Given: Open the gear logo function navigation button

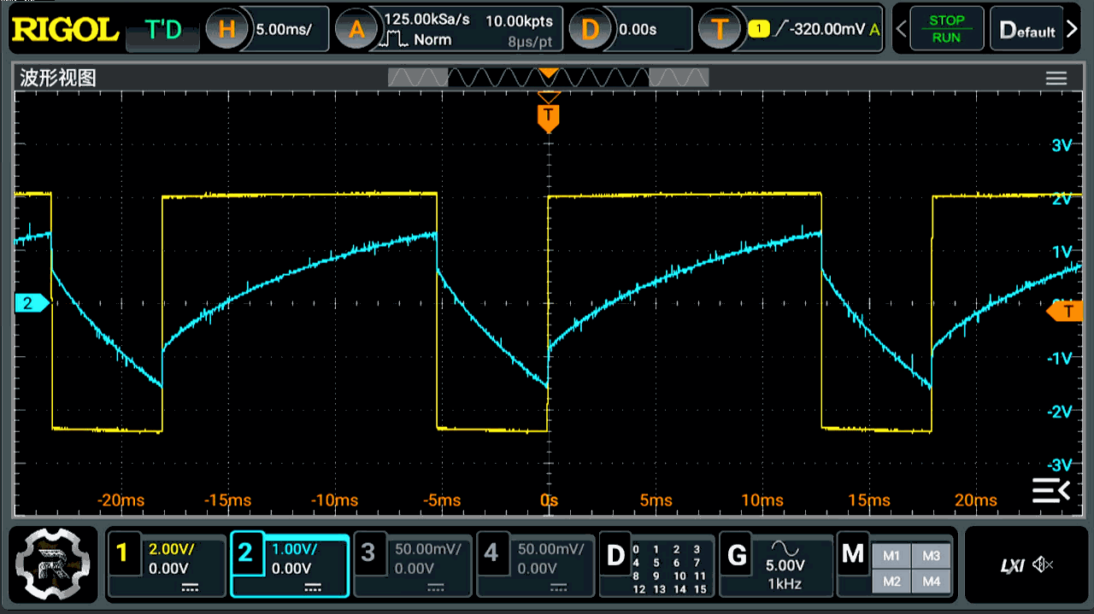Looking at the screenshot, I should pos(53,564).
